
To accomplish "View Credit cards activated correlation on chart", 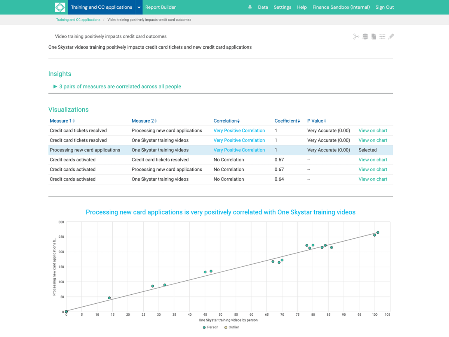I will pyautogui.click(x=373, y=160).
